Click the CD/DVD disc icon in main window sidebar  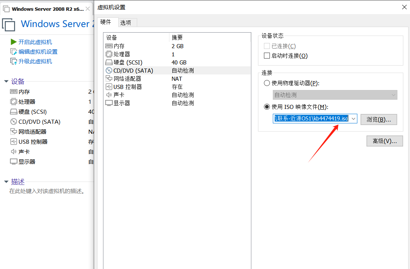pos(14,122)
